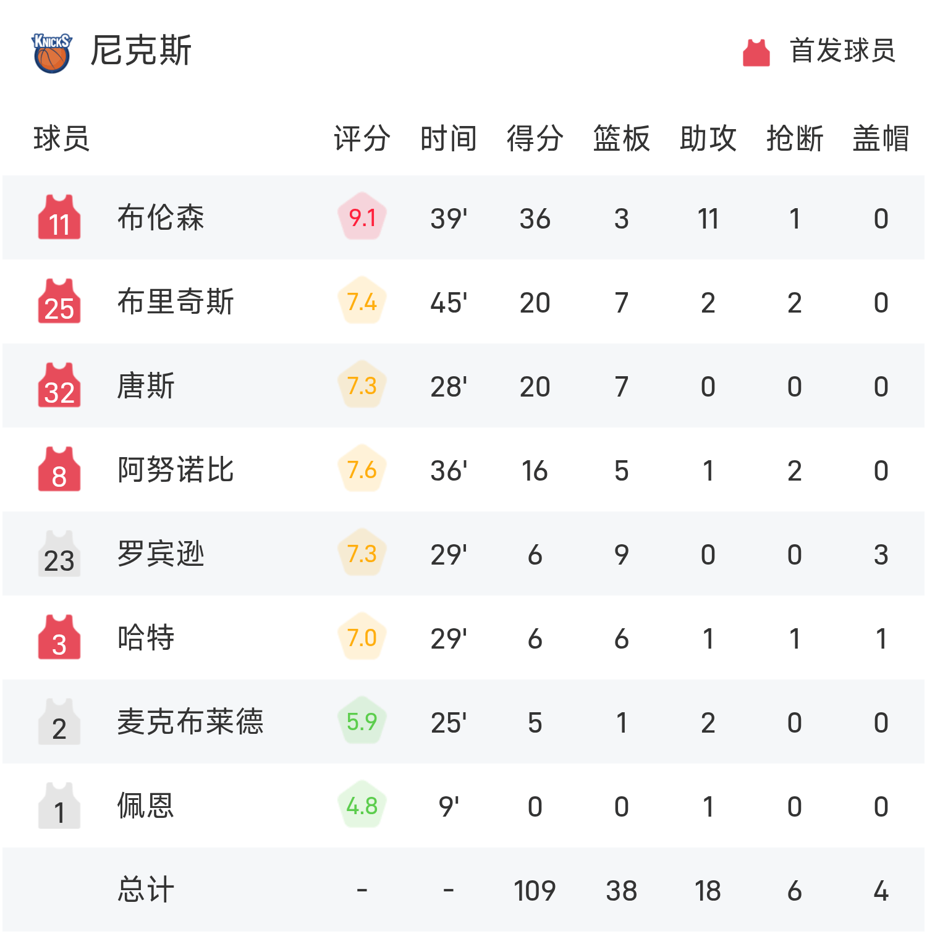This screenshot has height=934, width=927.
Task: Sort by the 评分 column header
Action: click(362, 138)
